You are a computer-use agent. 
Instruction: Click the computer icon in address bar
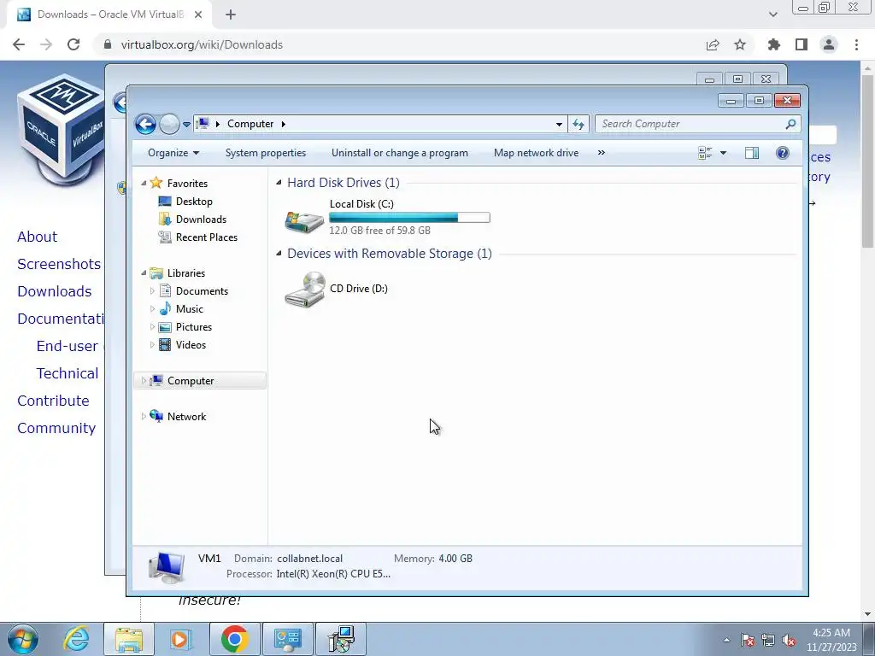pos(203,124)
